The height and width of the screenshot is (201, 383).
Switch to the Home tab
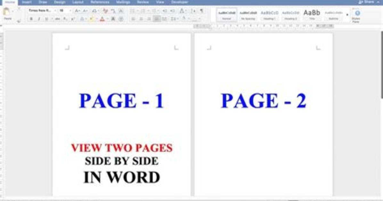tap(10, 2)
